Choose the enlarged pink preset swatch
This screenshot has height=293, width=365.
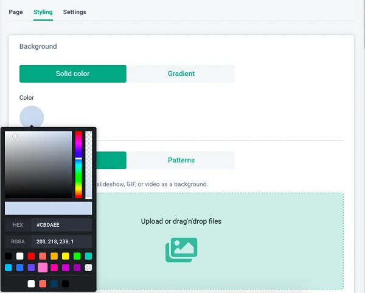(43, 267)
